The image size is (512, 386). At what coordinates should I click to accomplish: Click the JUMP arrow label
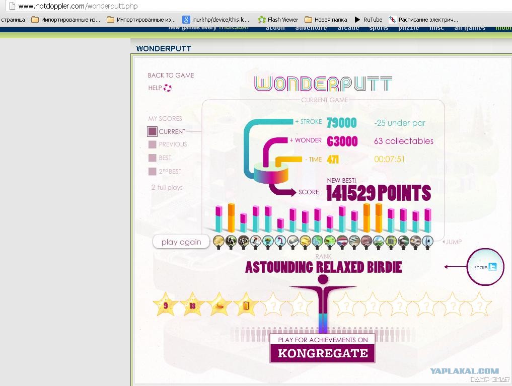click(x=452, y=242)
